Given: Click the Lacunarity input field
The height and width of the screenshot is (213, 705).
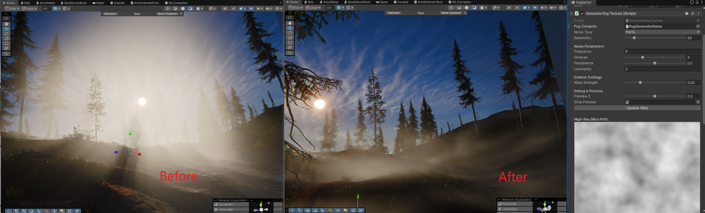Looking at the screenshot, I should (662, 69).
